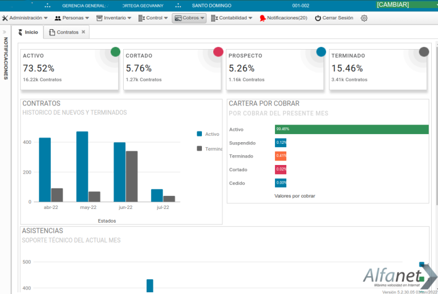
Task: Open the Administración dropdown menu
Action: (25, 18)
